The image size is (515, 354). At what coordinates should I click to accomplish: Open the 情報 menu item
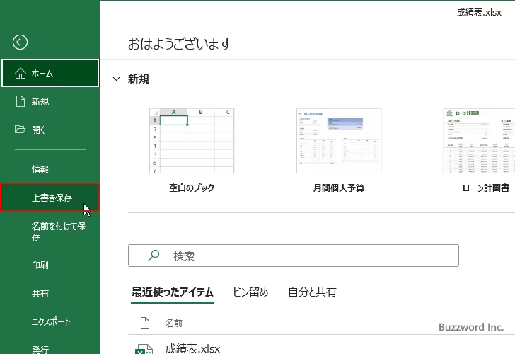click(x=40, y=170)
